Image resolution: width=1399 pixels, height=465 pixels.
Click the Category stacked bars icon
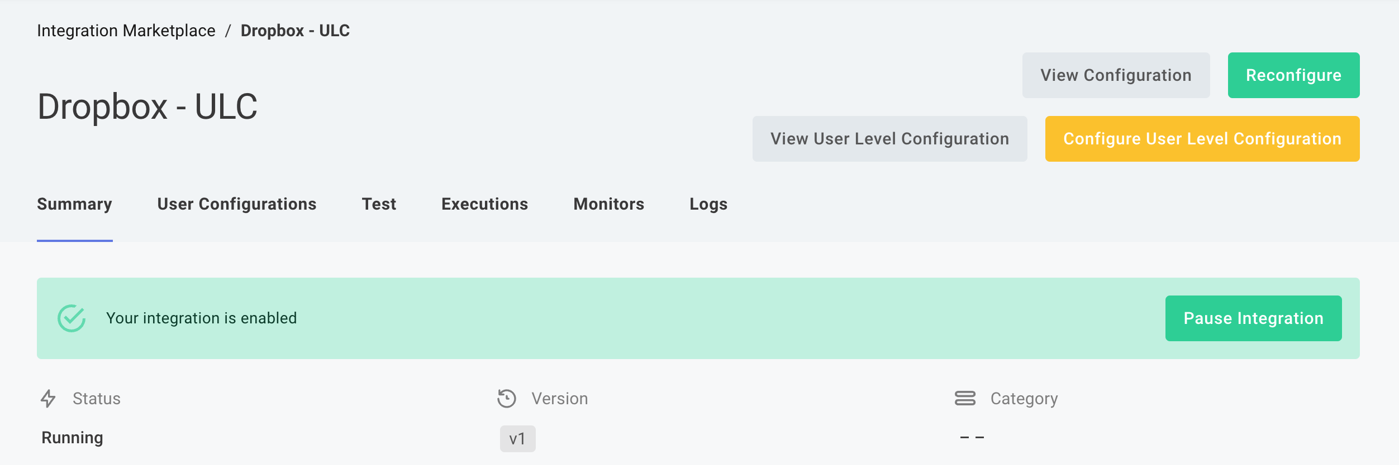(x=965, y=398)
